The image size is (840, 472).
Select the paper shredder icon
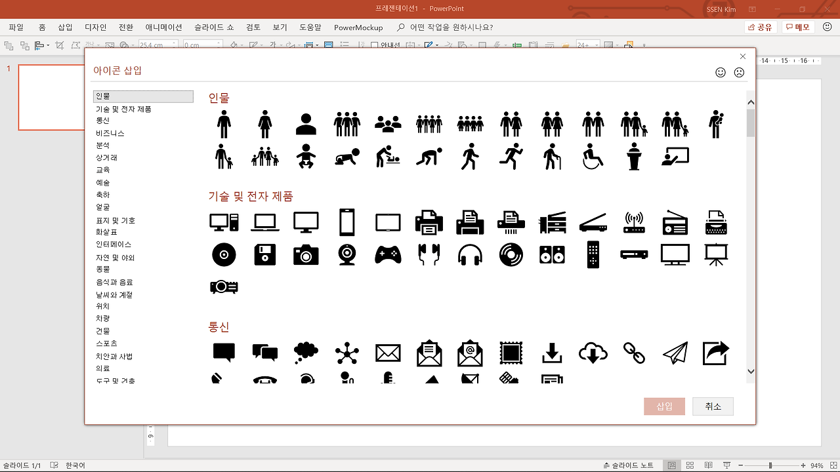(511, 222)
